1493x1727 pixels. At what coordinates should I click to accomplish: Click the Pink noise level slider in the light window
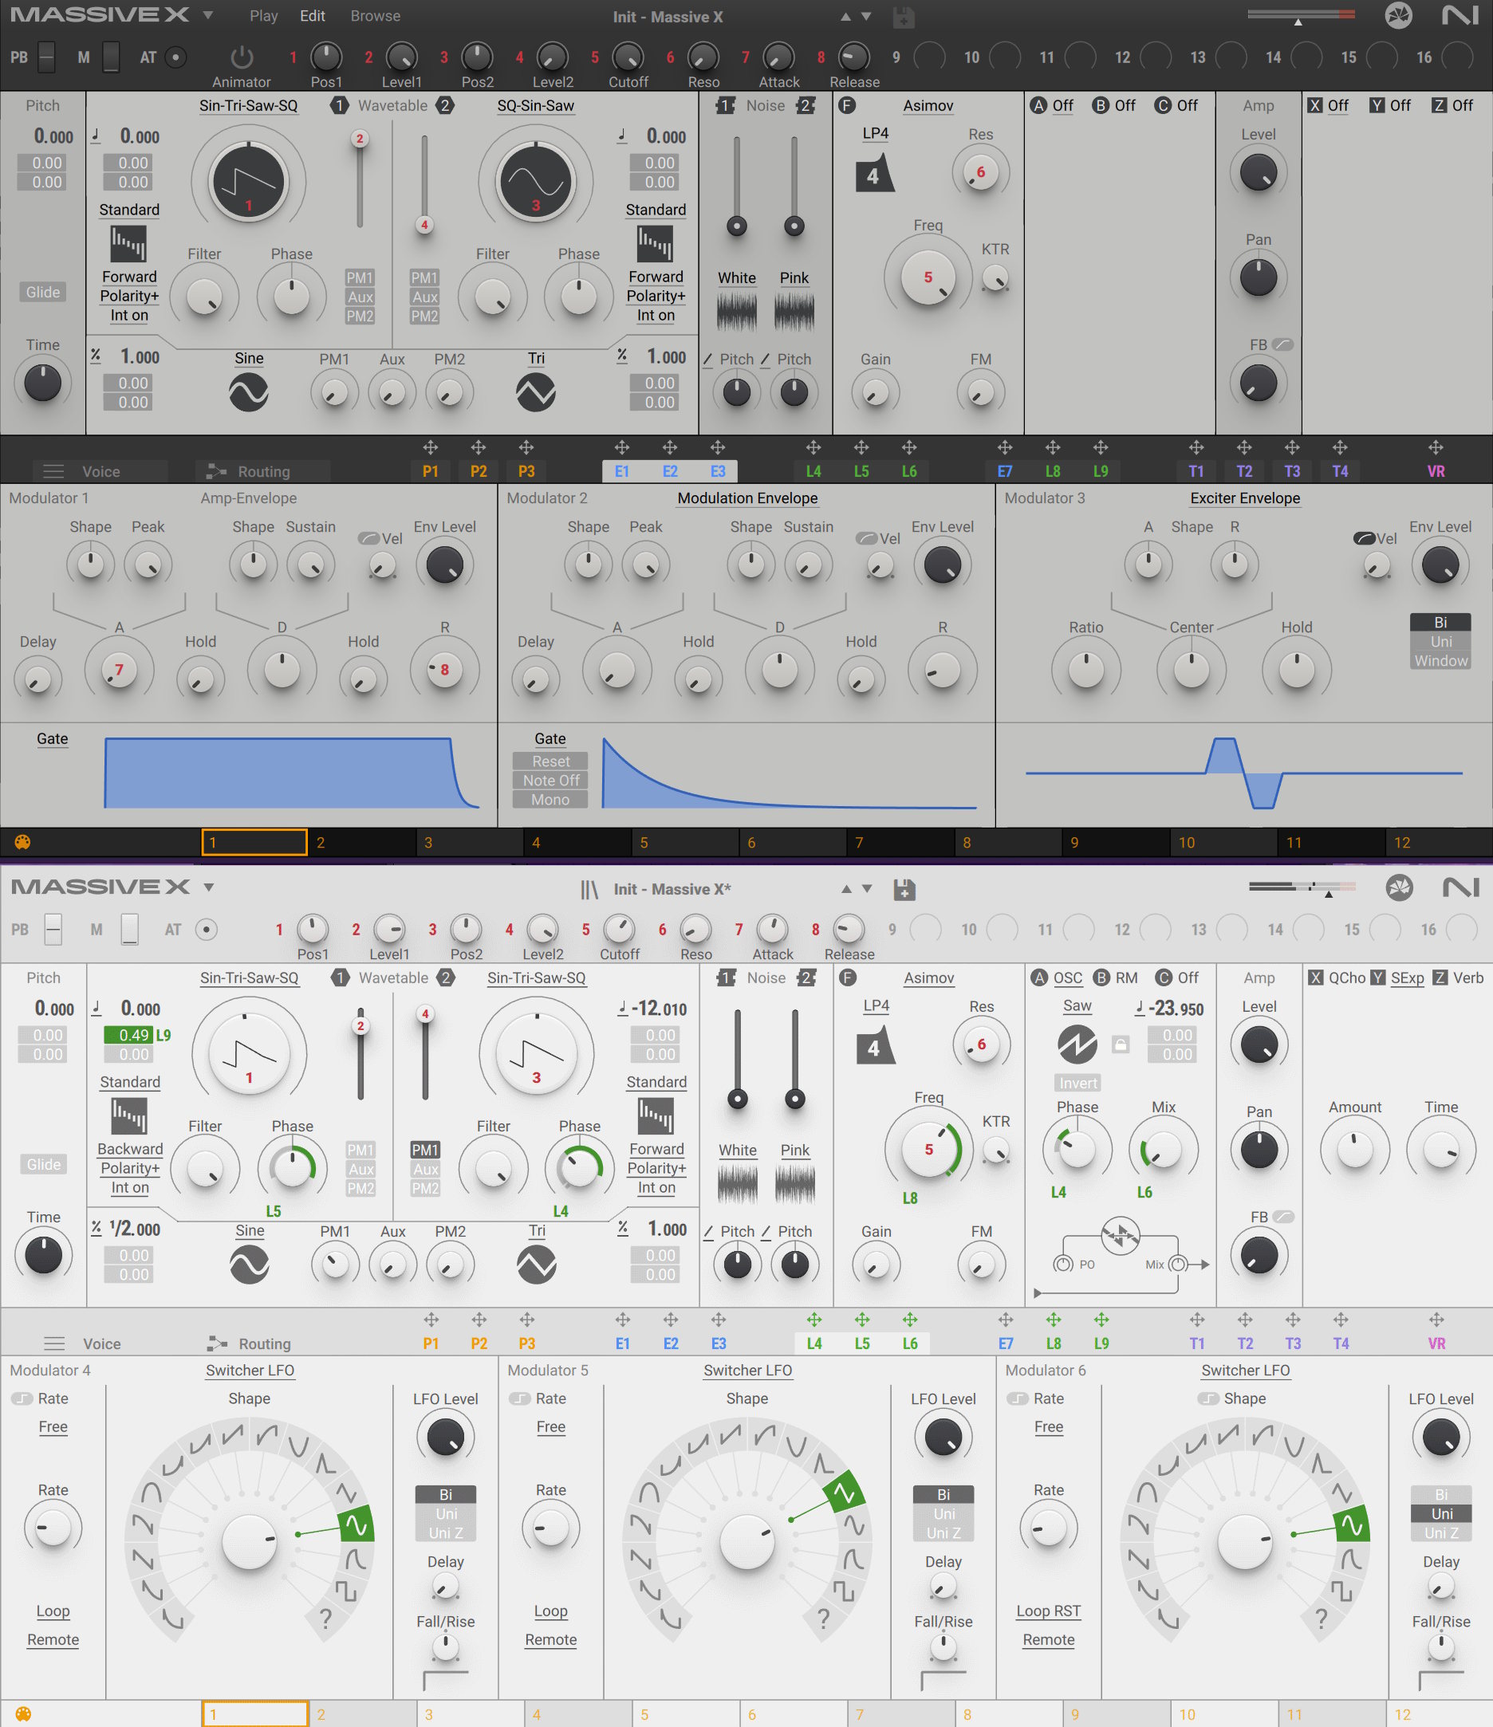(795, 1059)
